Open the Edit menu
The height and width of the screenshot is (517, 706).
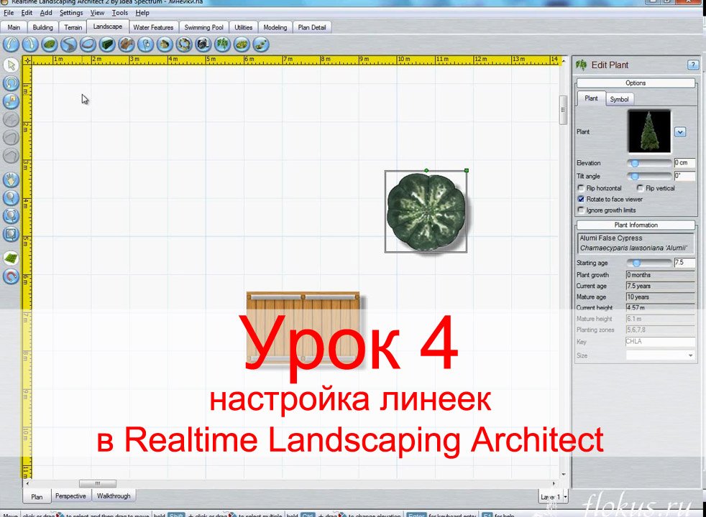point(27,13)
